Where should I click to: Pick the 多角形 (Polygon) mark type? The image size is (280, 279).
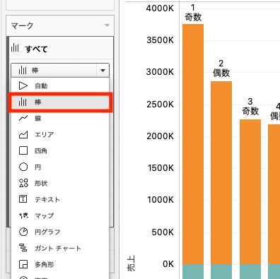coord(60,264)
